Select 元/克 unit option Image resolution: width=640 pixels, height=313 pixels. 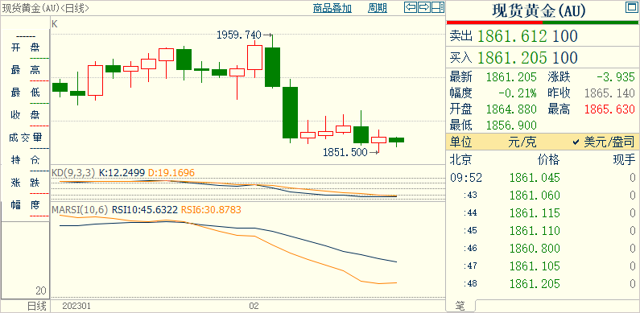522,142
